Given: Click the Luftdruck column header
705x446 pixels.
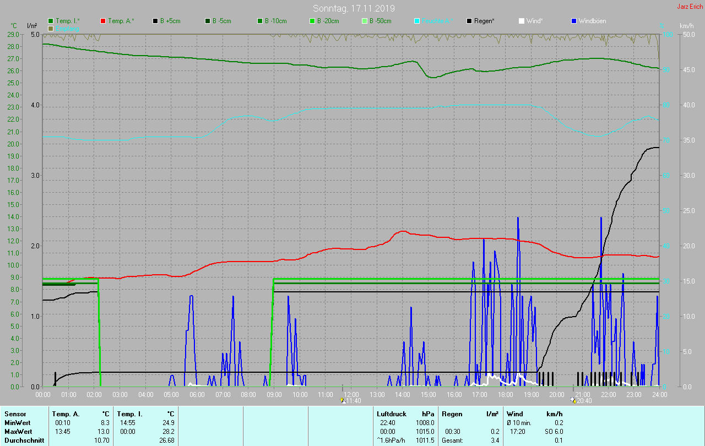Looking at the screenshot, I should (x=391, y=414).
